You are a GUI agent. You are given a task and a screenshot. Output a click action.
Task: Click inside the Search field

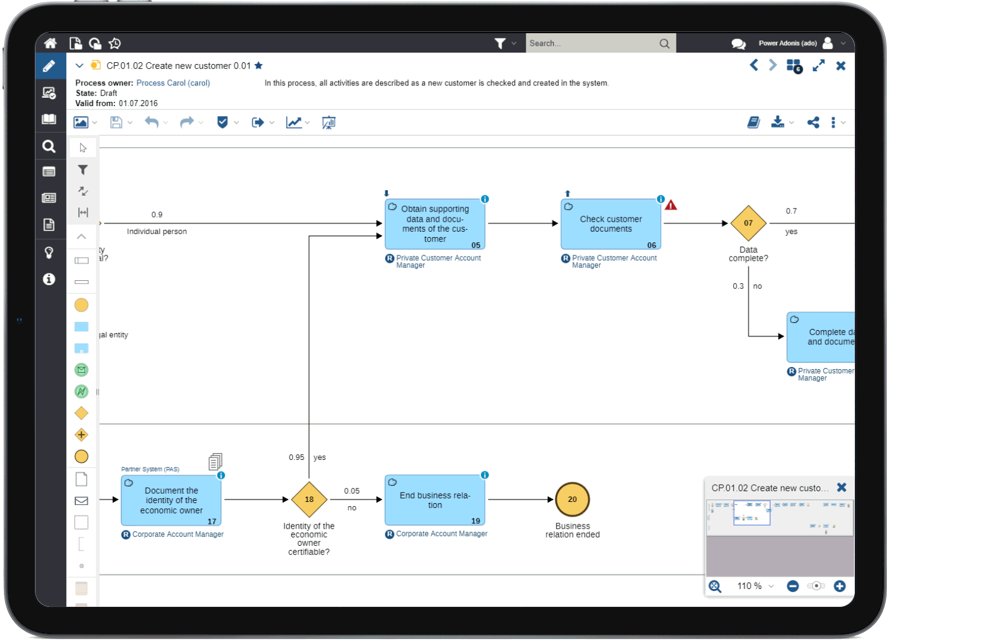pyautogui.click(x=592, y=43)
